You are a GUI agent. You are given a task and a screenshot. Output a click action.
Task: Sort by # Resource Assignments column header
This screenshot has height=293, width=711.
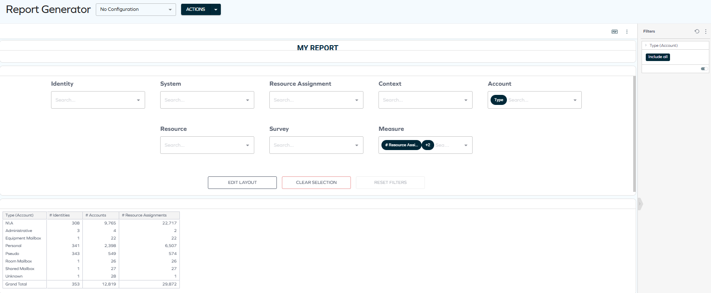[x=149, y=215]
